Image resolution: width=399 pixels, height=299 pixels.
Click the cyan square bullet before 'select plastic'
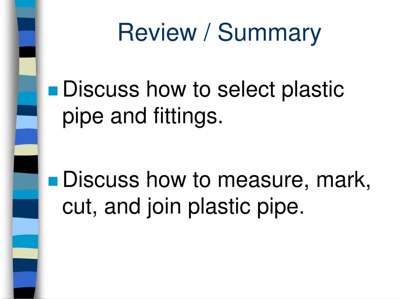point(53,91)
